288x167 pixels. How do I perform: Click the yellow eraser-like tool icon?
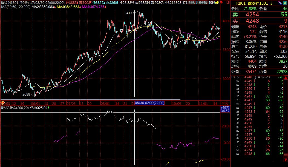tap(217, 2)
